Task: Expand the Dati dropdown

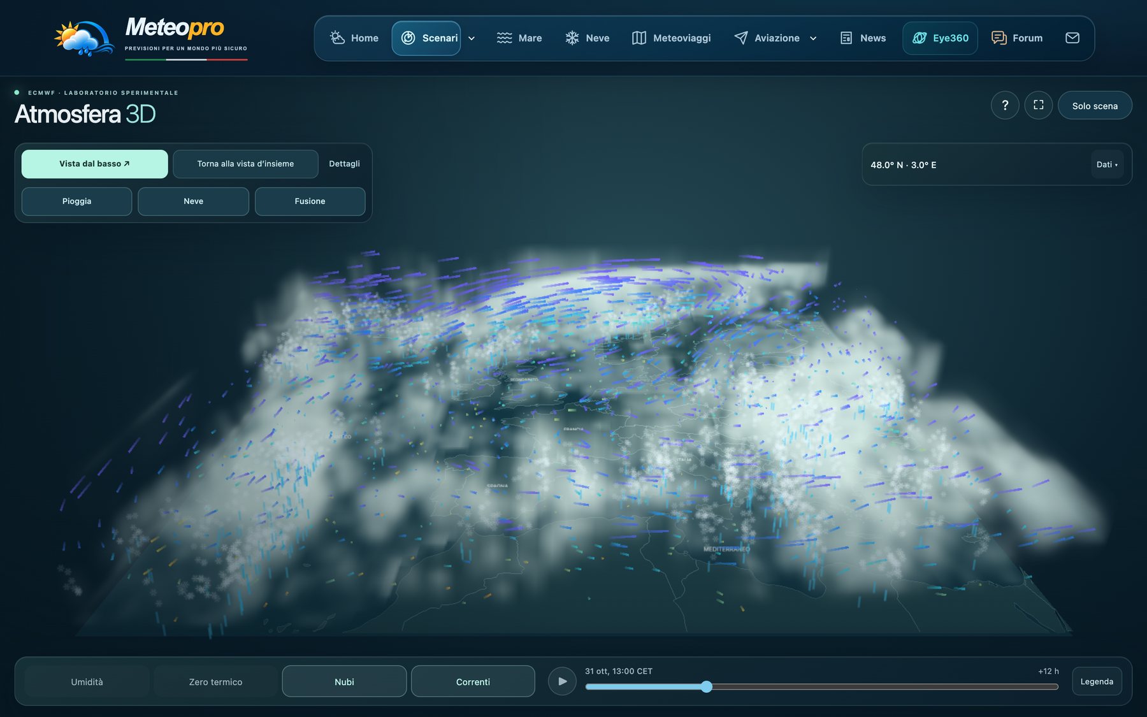Action: pos(1107,164)
